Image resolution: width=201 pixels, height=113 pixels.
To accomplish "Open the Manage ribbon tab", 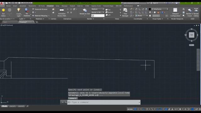I will (x=64, y=6).
